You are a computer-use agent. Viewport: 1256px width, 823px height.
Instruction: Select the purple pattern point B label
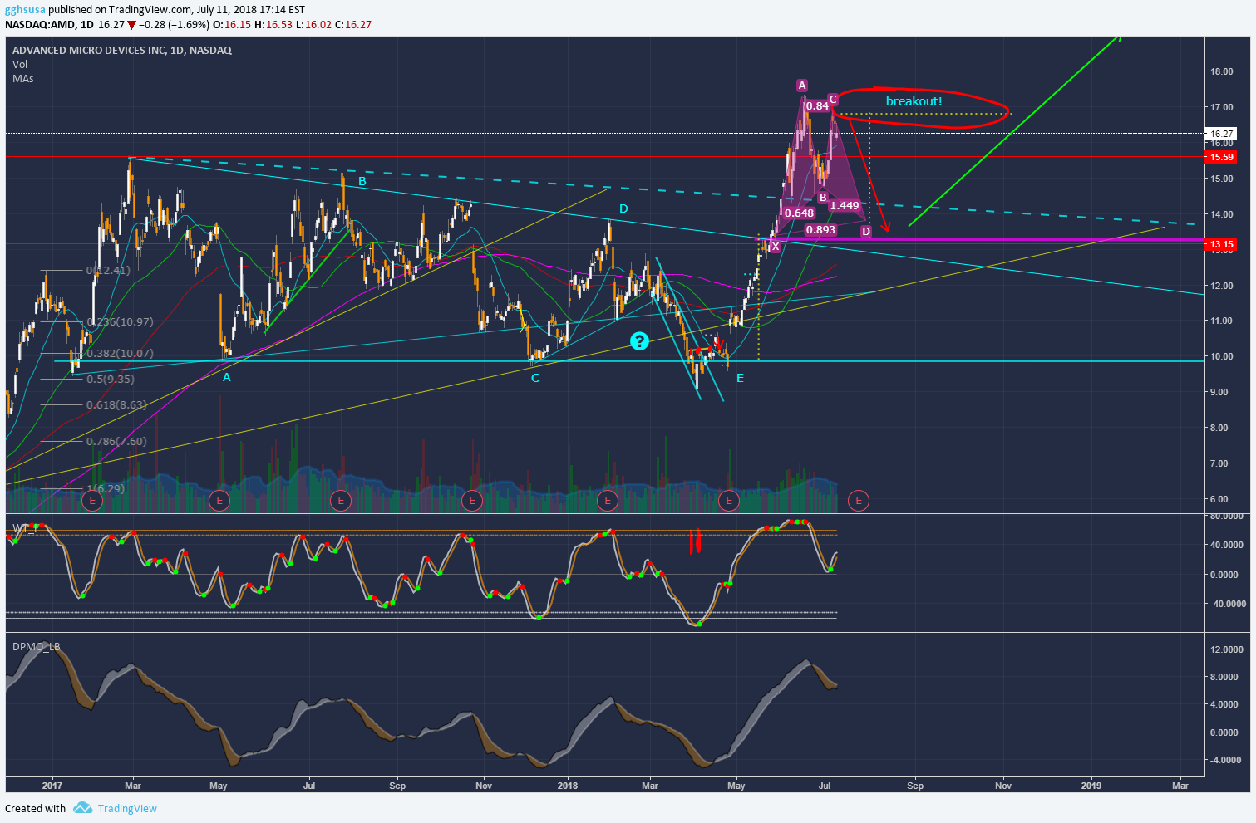click(x=823, y=198)
